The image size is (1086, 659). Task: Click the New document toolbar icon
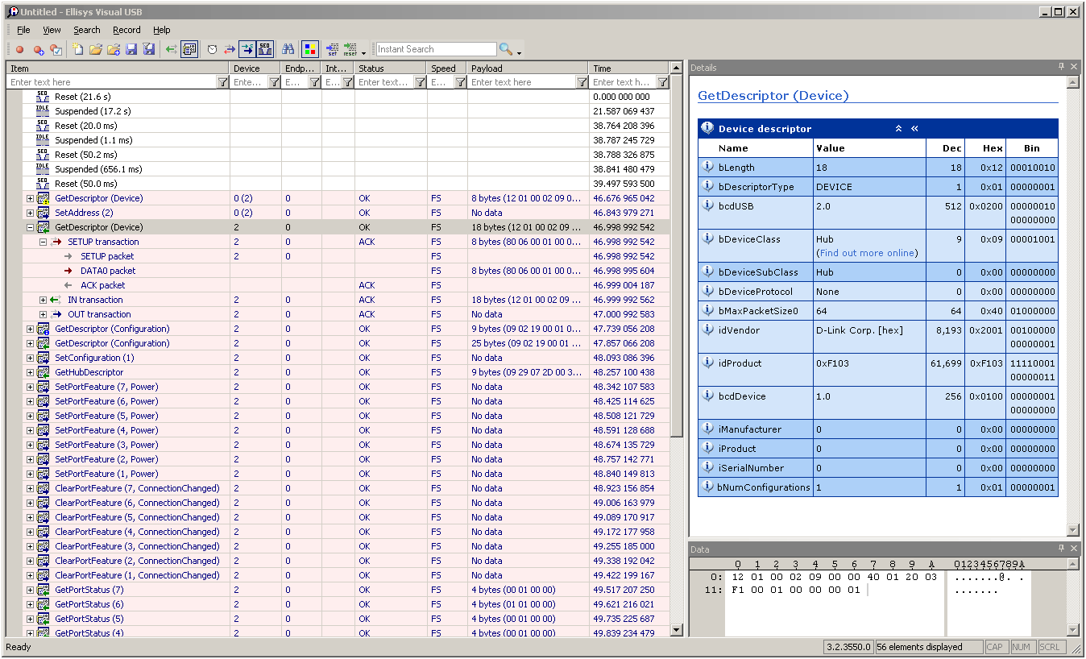coord(77,50)
